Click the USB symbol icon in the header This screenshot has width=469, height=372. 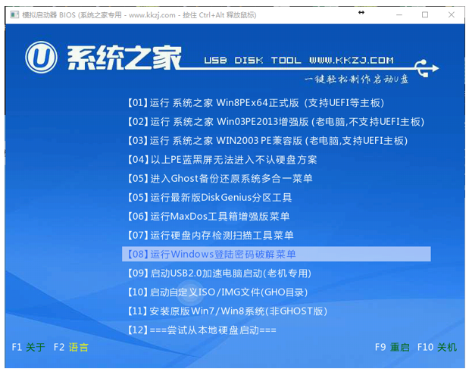pyautogui.click(x=427, y=68)
